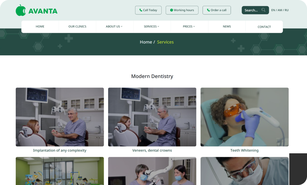The image size is (307, 185).
Task: Open the Contact menu item
Action: pyautogui.click(x=264, y=27)
